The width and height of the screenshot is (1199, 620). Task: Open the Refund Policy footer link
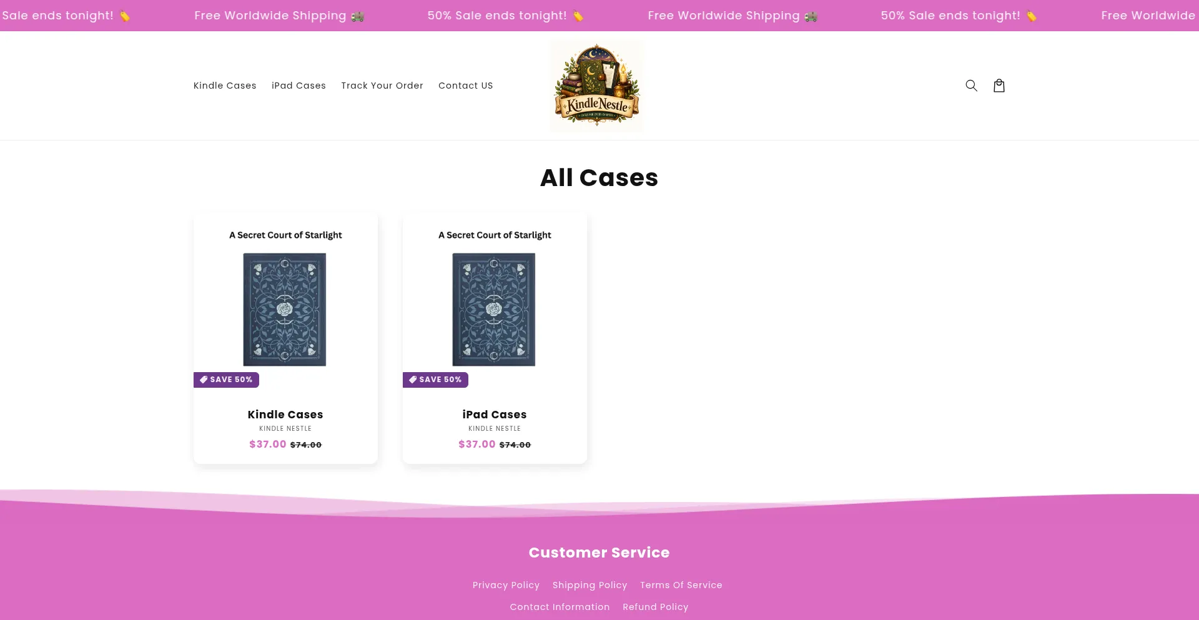point(655,607)
